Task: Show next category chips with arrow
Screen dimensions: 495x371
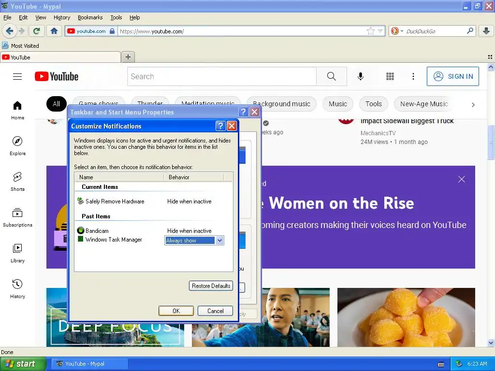Action: point(473,105)
